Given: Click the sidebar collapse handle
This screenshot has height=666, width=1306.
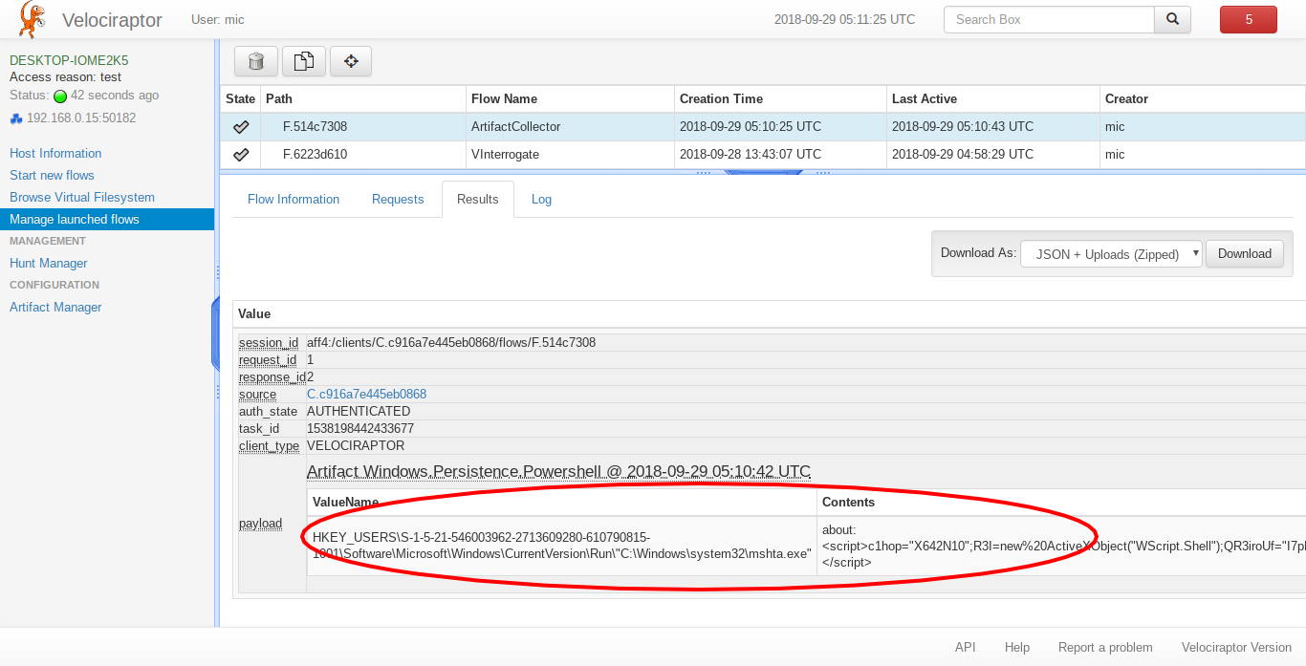Looking at the screenshot, I should tap(215, 333).
